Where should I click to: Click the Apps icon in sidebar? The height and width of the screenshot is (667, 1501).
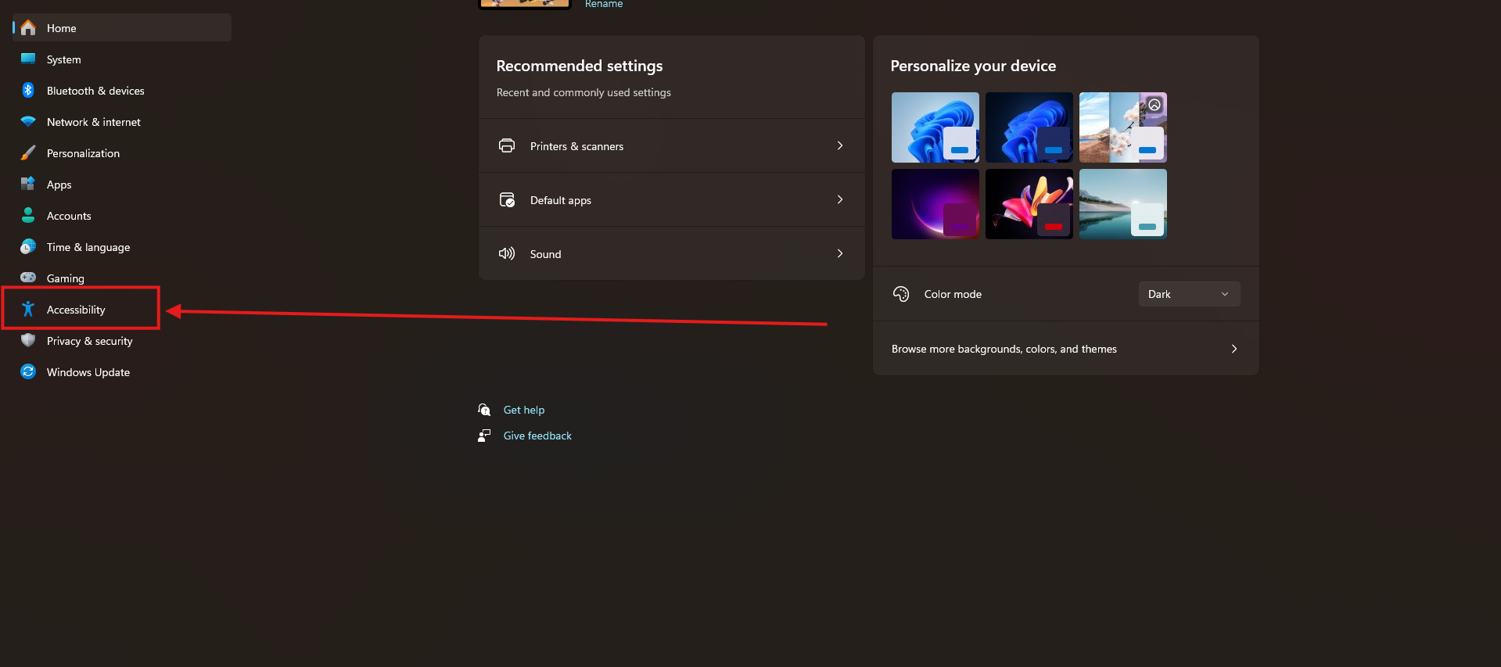[28, 184]
